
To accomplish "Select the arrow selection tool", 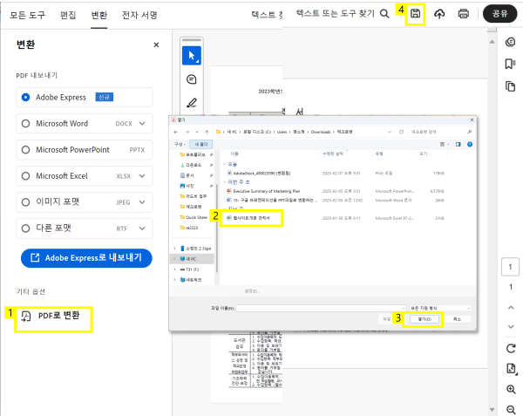I will pyautogui.click(x=192, y=56).
